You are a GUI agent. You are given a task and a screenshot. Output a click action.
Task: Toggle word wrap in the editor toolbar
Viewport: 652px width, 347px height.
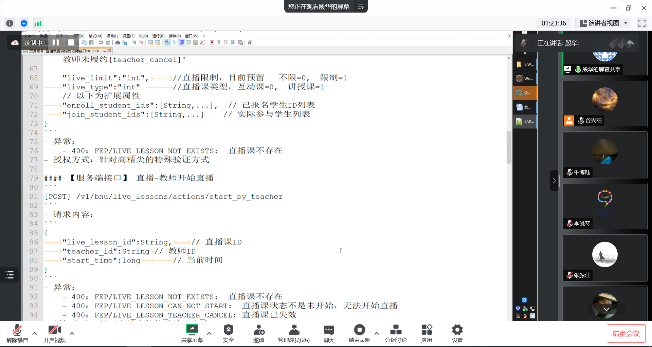pos(167,42)
